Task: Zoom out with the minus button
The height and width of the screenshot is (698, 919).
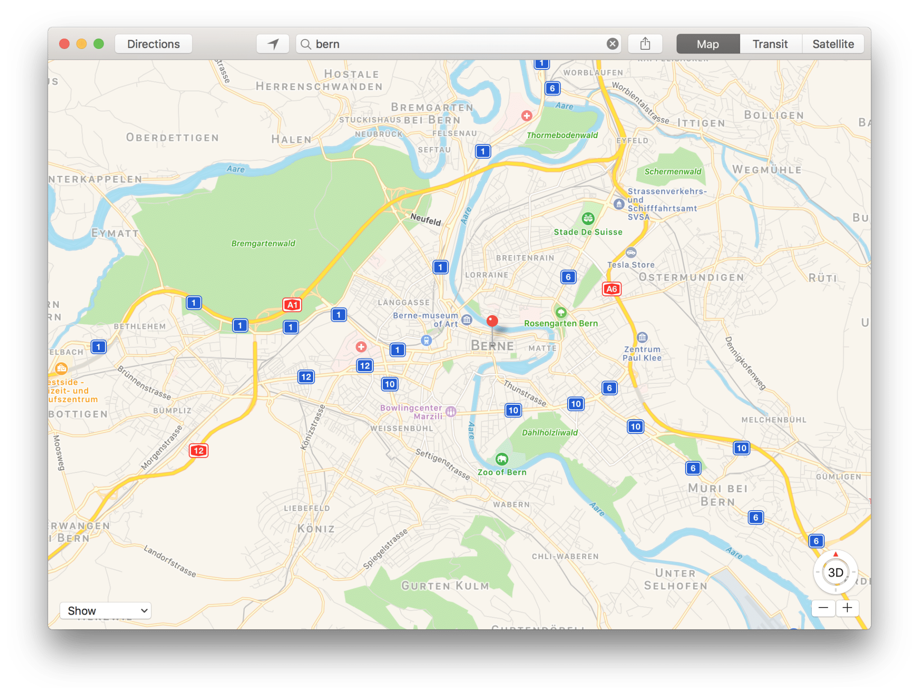Action: [823, 608]
